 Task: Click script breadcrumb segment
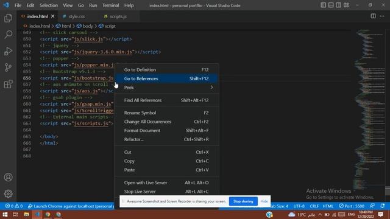pyautogui.click(x=110, y=26)
